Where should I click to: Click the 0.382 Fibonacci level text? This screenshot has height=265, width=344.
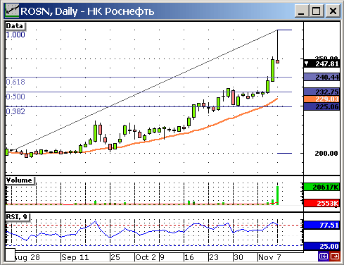(15, 111)
